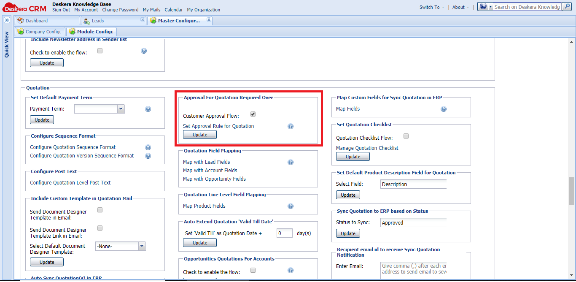Uncheck the Customer Approval Flow checkbox
The image size is (576, 282).
tap(253, 114)
